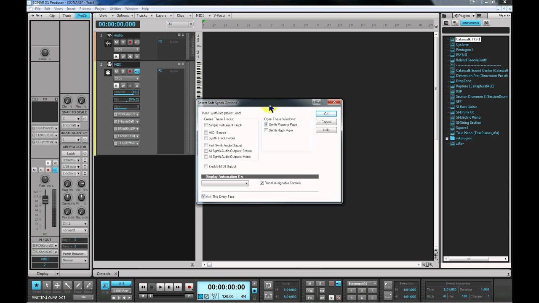Select the Draw tool
This screenshot has width=539, height=303.
pyautogui.click(x=78, y=285)
